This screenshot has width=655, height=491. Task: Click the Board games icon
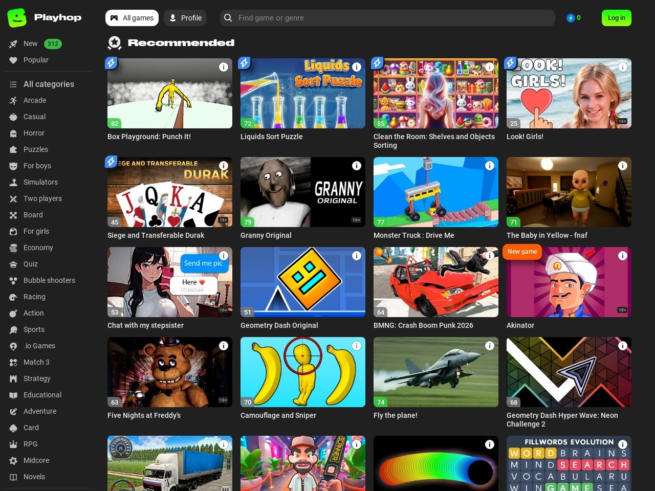coord(13,215)
